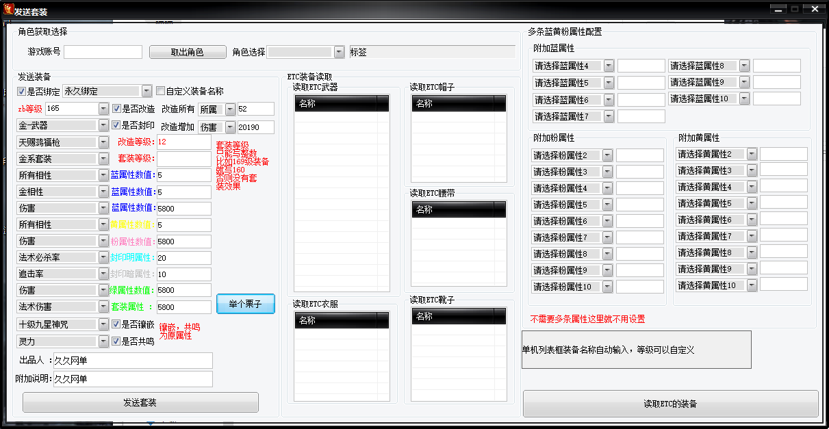Screen dimensions: 829x429
Task: Click the 改造增加 value 20190 field
Action: point(256,127)
